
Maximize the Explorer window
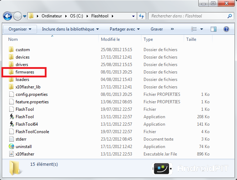pyautogui.click(x=213, y=3)
